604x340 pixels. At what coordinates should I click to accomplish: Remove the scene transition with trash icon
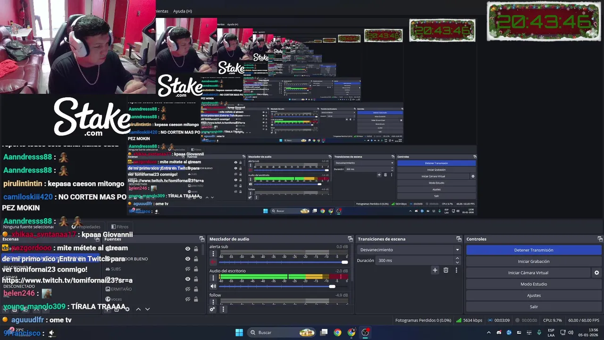(446, 270)
